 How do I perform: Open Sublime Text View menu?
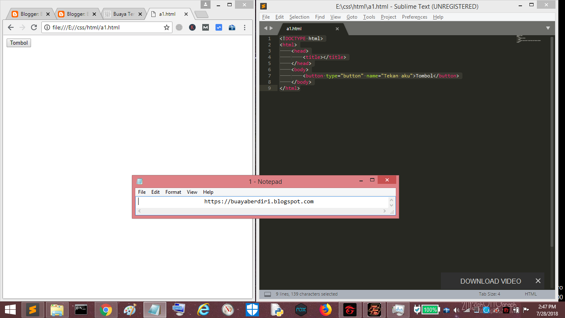click(335, 17)
